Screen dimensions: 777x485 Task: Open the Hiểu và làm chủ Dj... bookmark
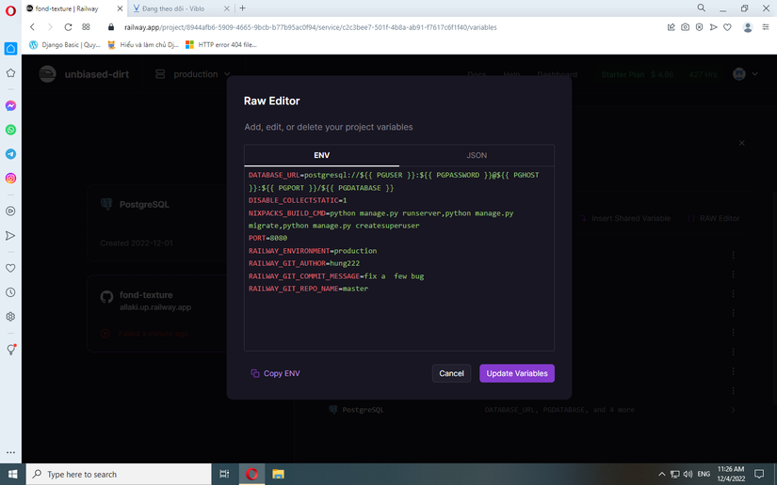tap(143, 44)
